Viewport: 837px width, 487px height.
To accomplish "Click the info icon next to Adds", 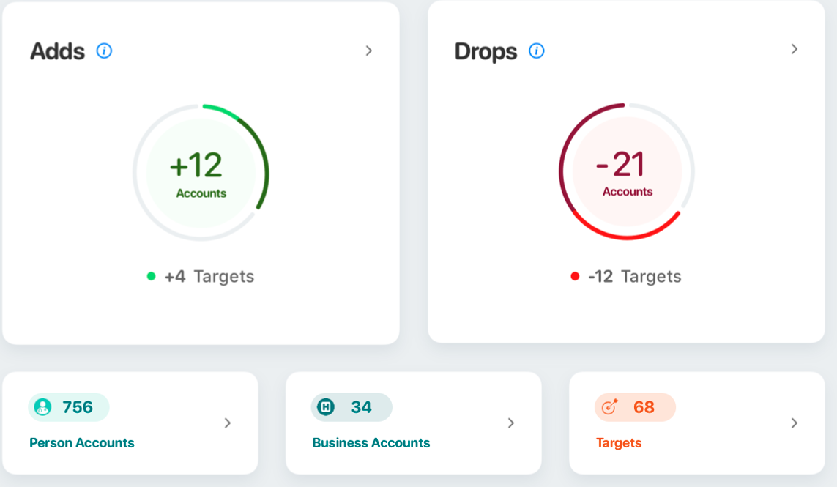I will pyautogui.click(x=104, y=51).
